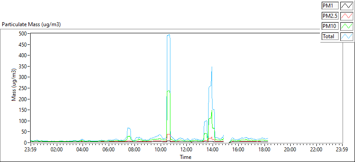Click the 0 value on the Y axis
The image size is (355, 162).
(x=26, y=143)
